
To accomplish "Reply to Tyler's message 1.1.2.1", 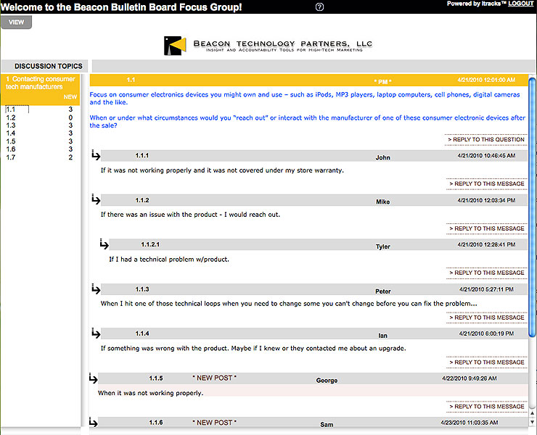I will click(487, 273).
